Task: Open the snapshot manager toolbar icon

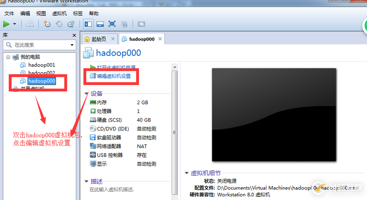Action: pyautogui.click(x=71, y=24)
